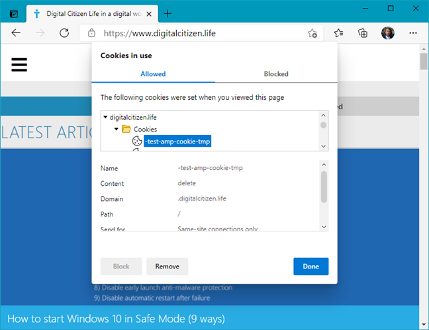Click the disabled Block button
Screen dimensions: 429x330
click(121, 267)
